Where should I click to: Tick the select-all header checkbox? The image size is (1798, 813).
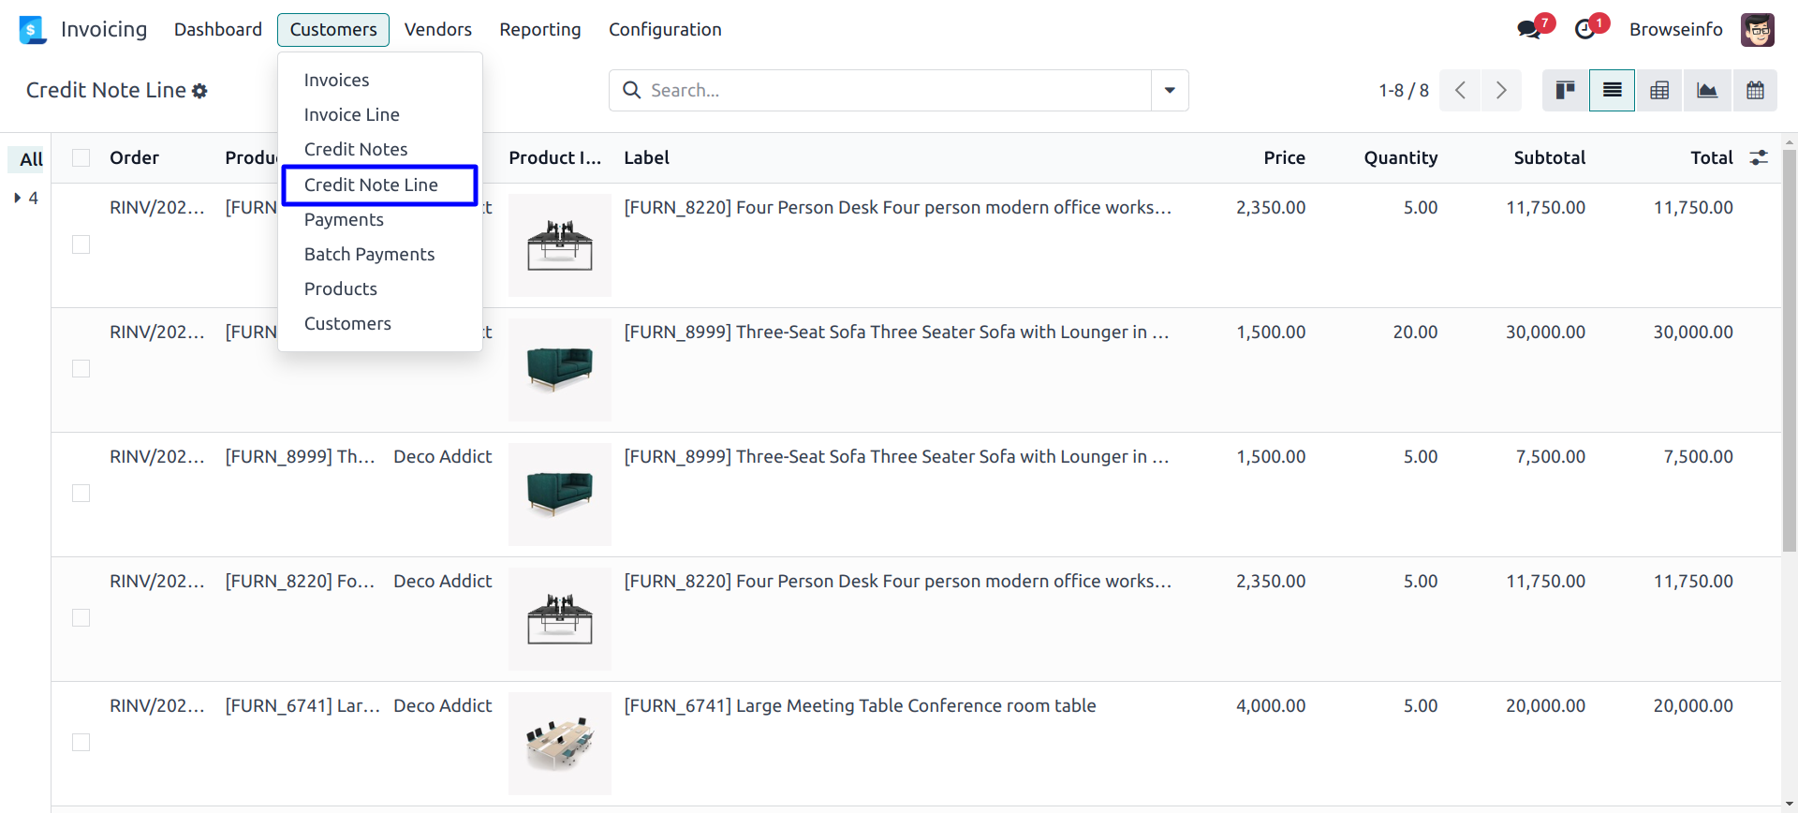tap(81, 157)
